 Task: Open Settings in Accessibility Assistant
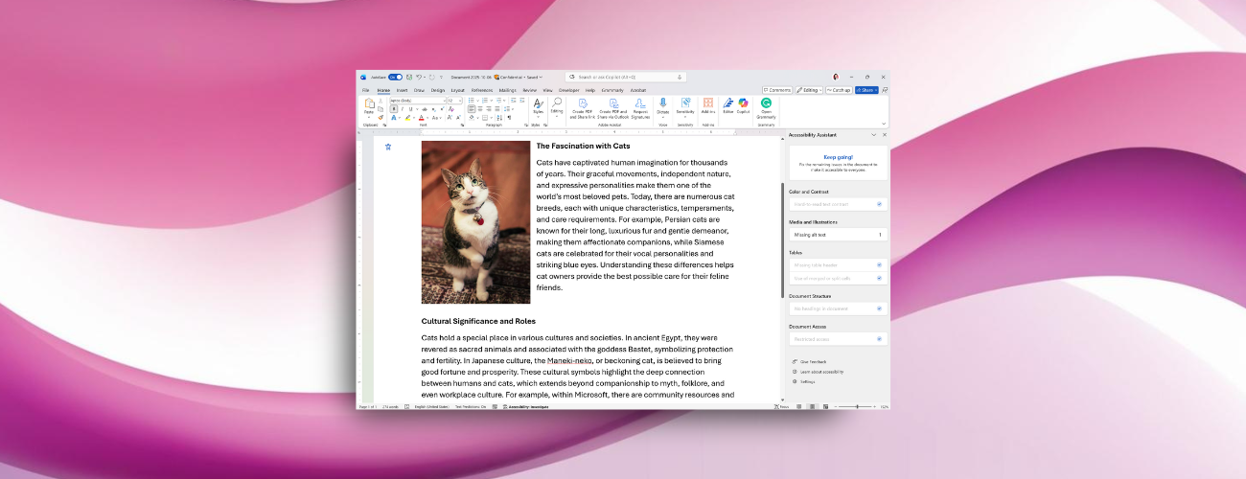pyautogui.click(x=803, y=381)
